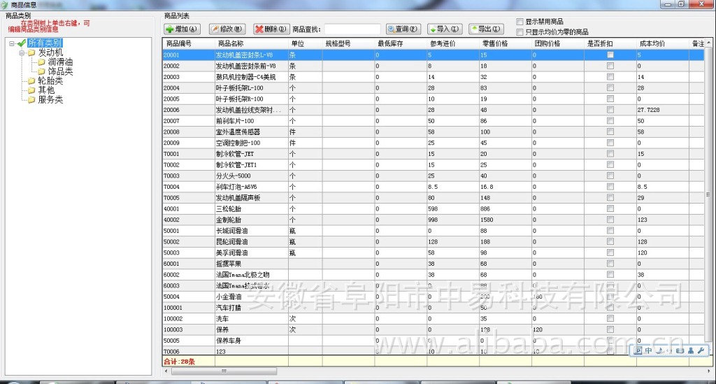Click the 最低库存 column header
The image size is (716, 384).
(x=401, y=44)
